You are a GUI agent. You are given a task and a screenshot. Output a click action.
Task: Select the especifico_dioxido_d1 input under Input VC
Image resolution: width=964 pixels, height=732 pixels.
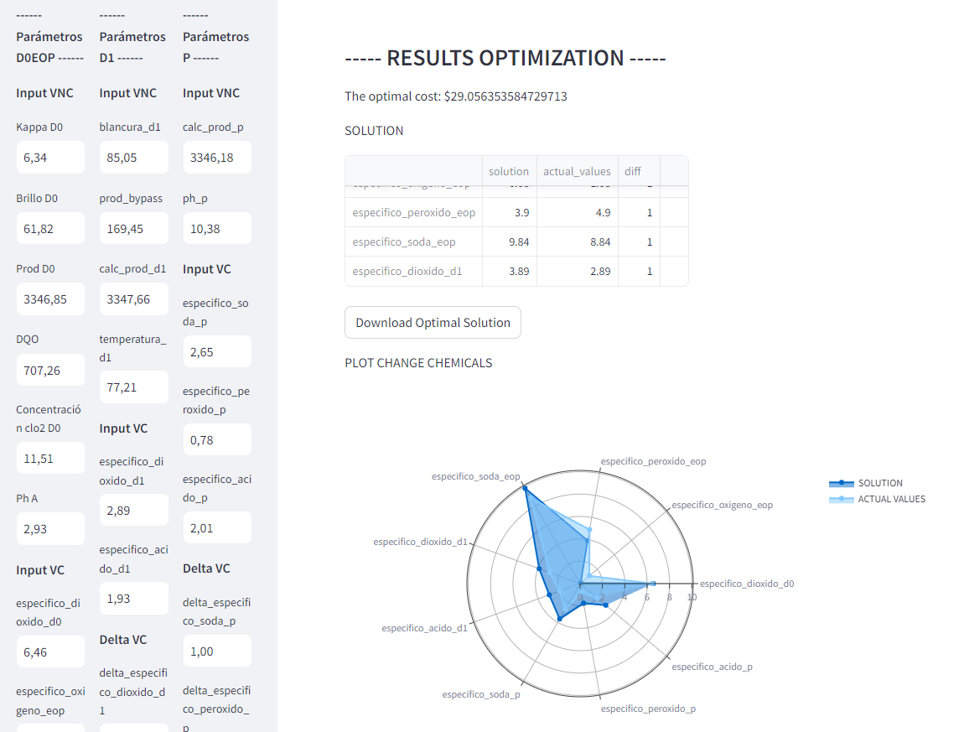133,510
